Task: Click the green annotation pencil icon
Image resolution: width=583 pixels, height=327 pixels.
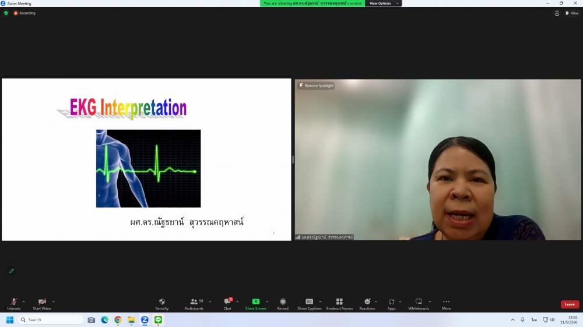Action: point(11,271)
